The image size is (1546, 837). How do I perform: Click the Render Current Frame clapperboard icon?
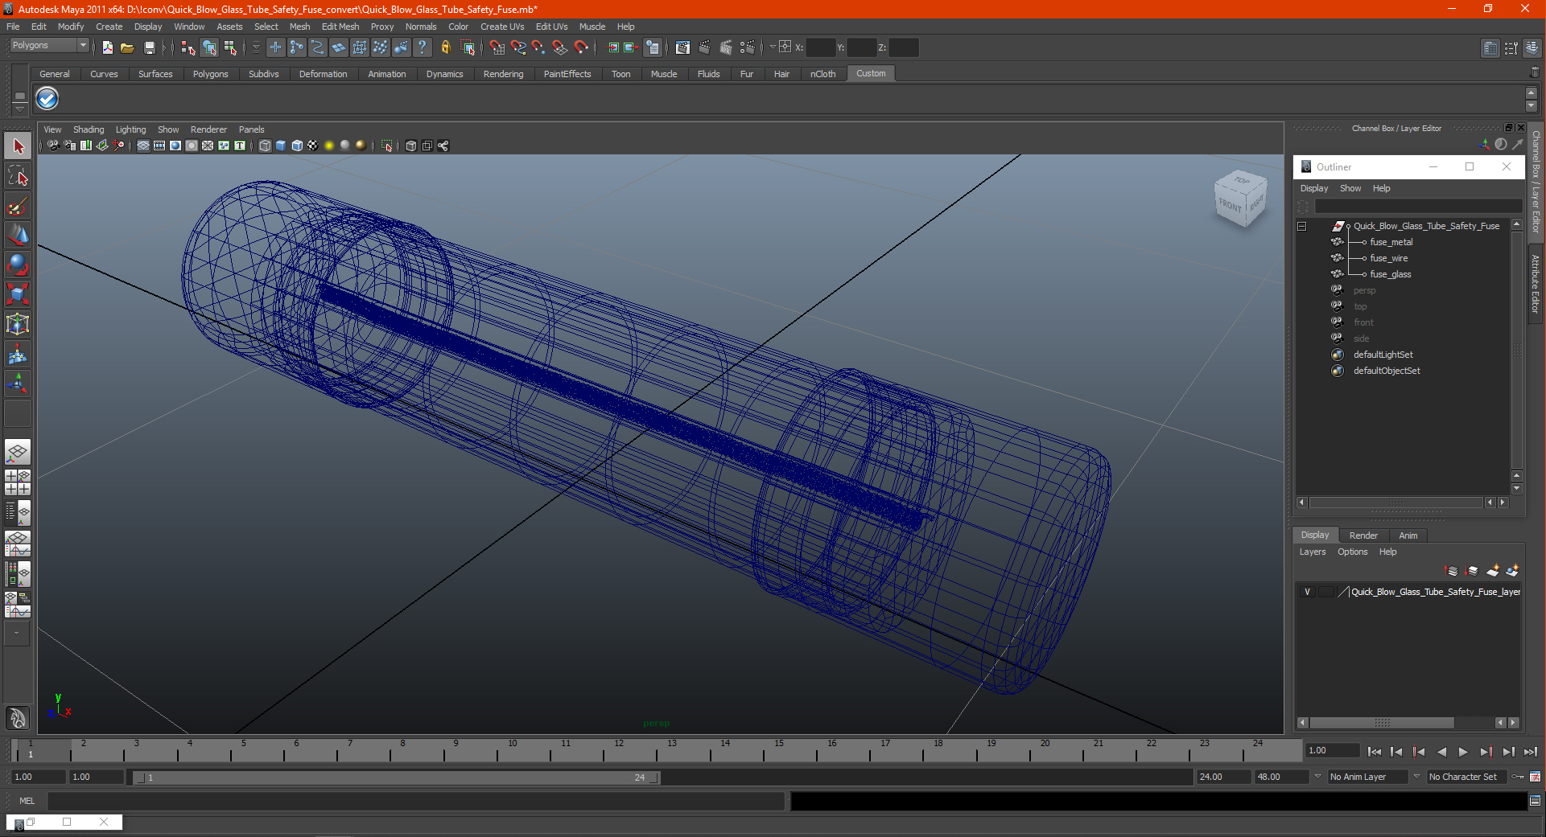[x=703, y=47]
